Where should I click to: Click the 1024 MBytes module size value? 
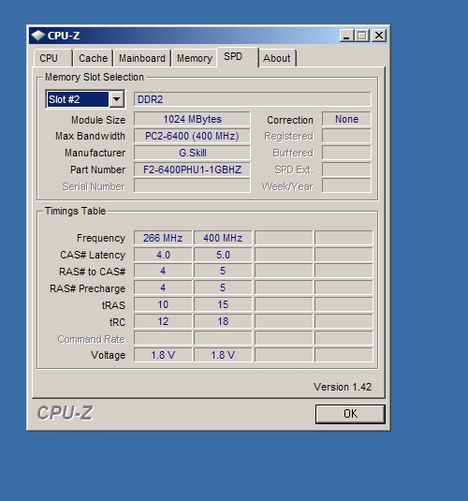click(192, 119)
